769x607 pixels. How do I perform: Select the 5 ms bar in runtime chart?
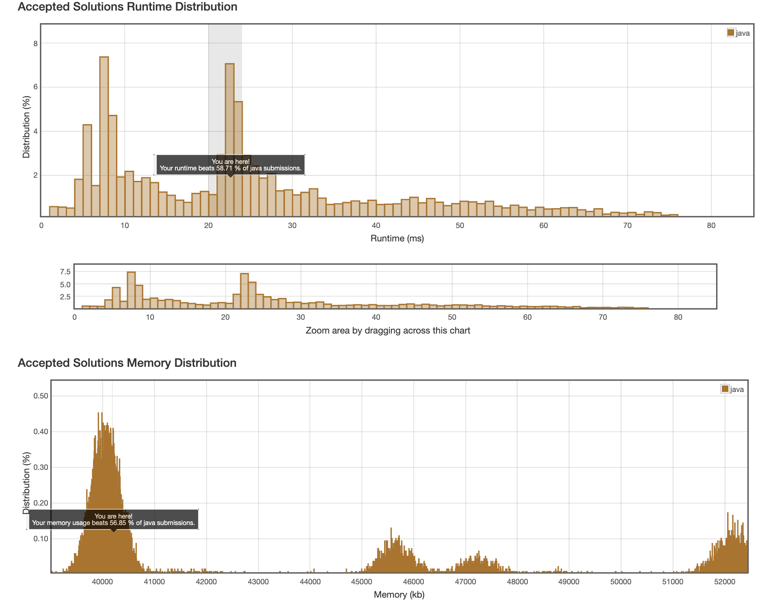pos(87,170)
